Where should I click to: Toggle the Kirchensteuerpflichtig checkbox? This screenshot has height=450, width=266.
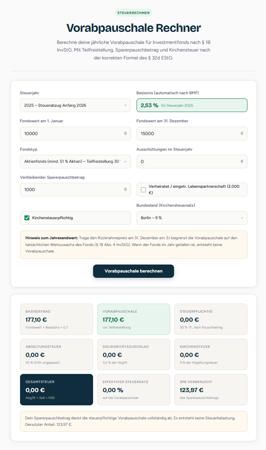tap(27, 218)
